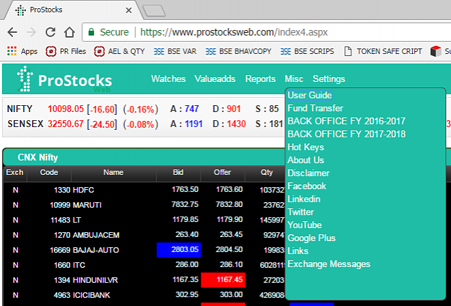Close the ProStocks browser tab
The image size is (451, 306).
128,10
